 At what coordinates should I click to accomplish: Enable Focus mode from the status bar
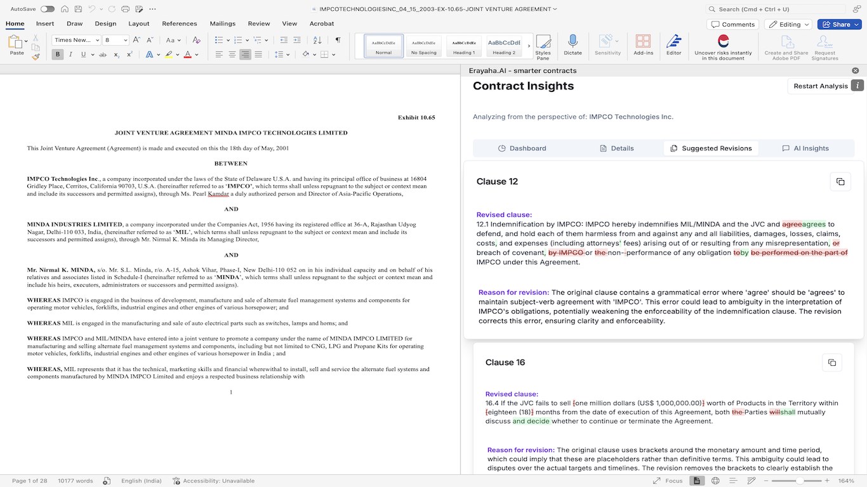pos(668,481)
